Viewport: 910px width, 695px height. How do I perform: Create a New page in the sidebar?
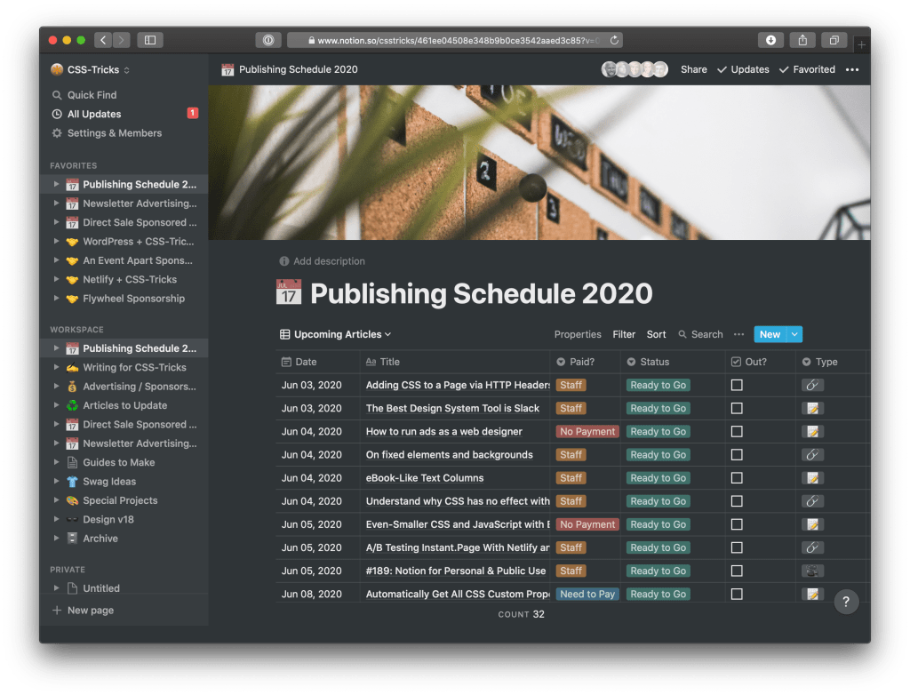(83, 611)
